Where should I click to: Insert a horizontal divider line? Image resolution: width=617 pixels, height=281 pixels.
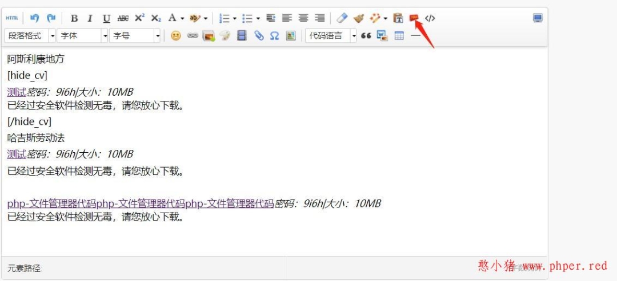415,36
